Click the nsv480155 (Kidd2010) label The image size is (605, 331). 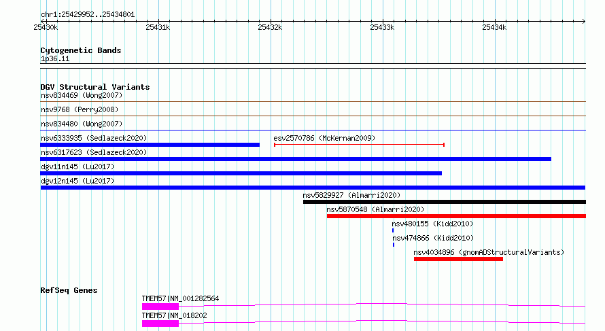(432, 224)
